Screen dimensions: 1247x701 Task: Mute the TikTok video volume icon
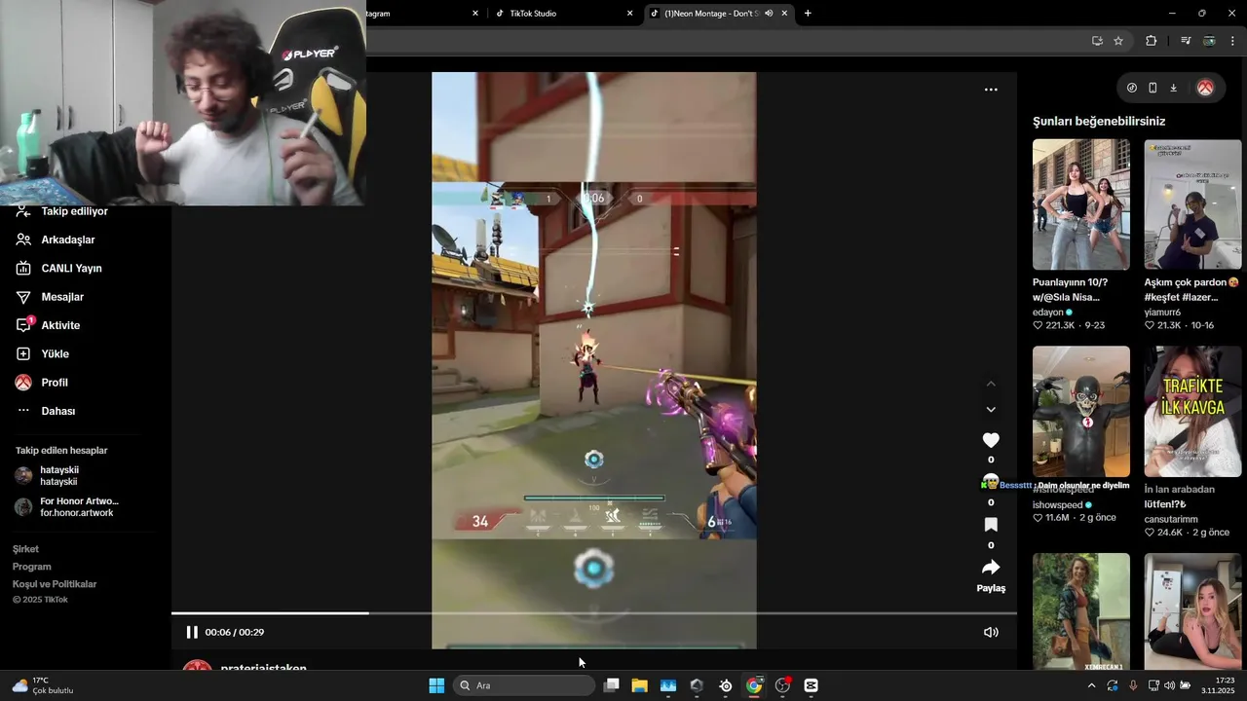pyautogui.click(x=991, y=632)
